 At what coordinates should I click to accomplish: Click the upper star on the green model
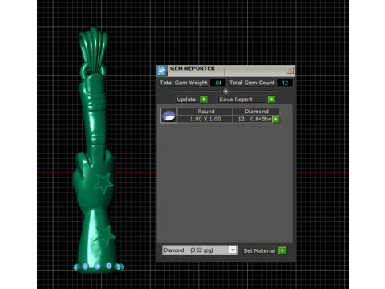(103, 183)
